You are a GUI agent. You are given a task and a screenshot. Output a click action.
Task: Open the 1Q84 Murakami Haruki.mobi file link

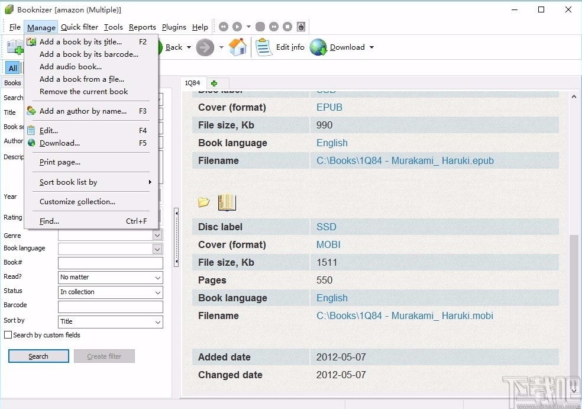[405, 316]
